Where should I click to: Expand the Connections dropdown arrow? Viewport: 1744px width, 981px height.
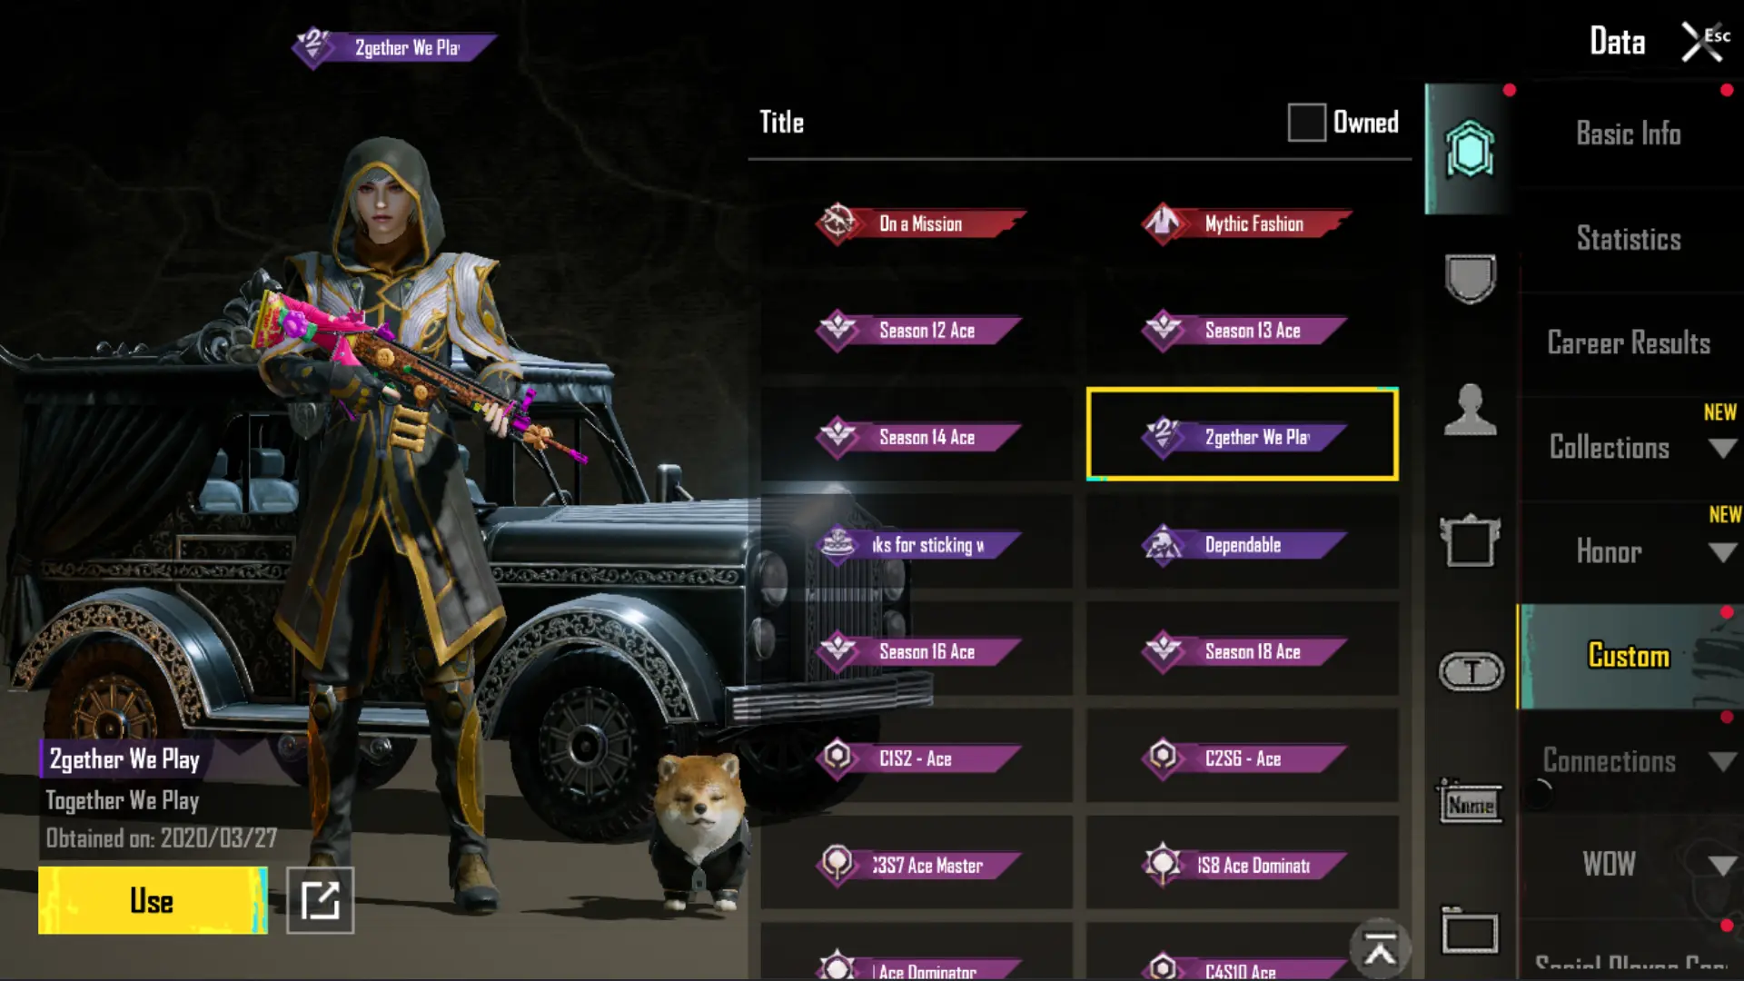tap(1722, 761)
